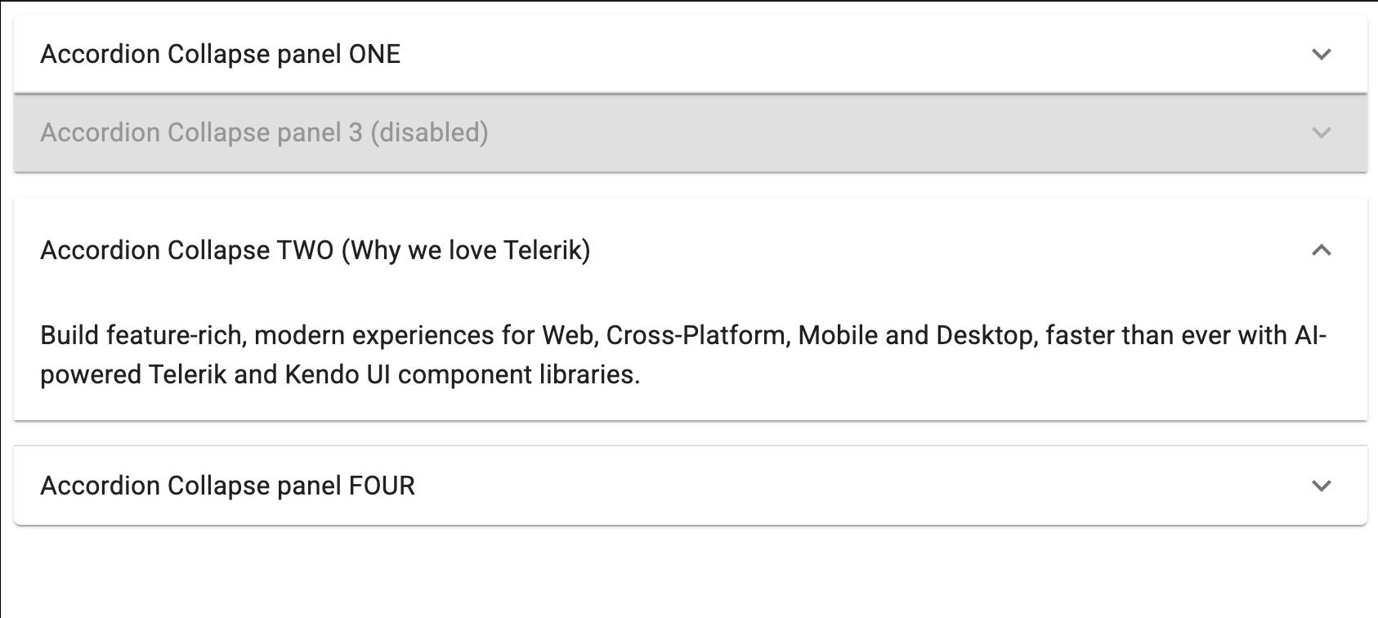Click the word 'Web,' in the panel text
Image resolution: width=1378 pixels, height=618 pixels.
coord(570,335)
